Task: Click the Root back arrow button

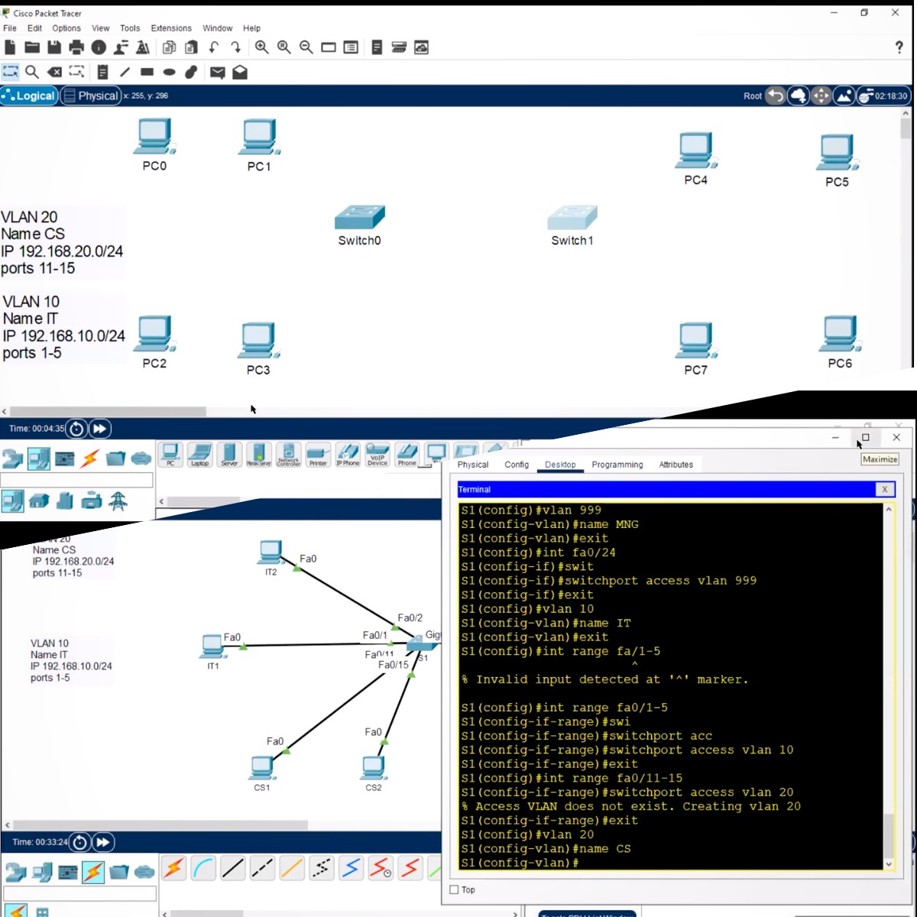Action: (776, 96)
